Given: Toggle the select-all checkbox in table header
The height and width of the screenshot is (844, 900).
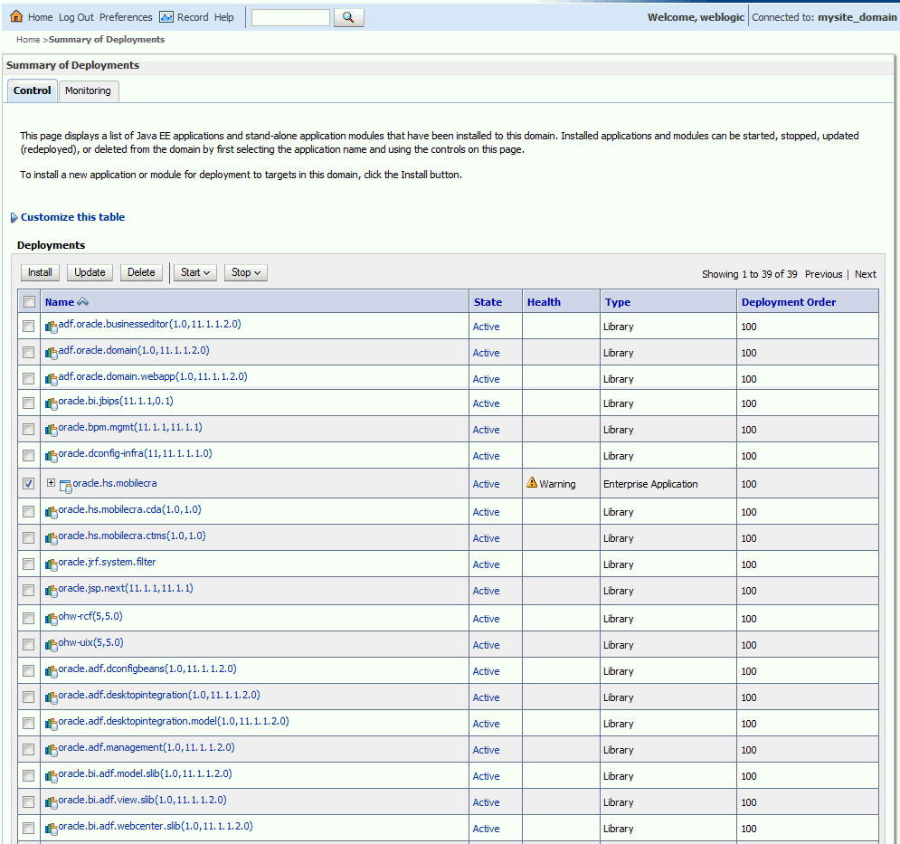Looking at the screenshot, I should (x=29, y=301).
